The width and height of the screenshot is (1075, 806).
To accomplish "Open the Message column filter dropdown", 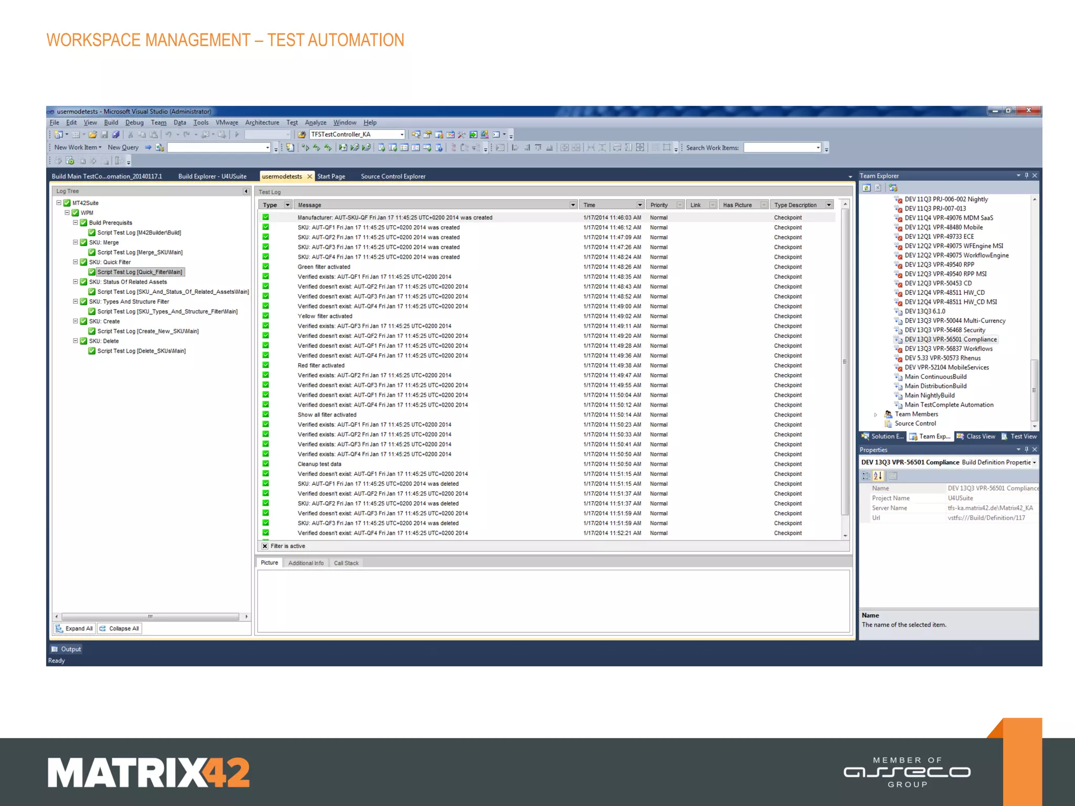I will click(x=573, y=205).
